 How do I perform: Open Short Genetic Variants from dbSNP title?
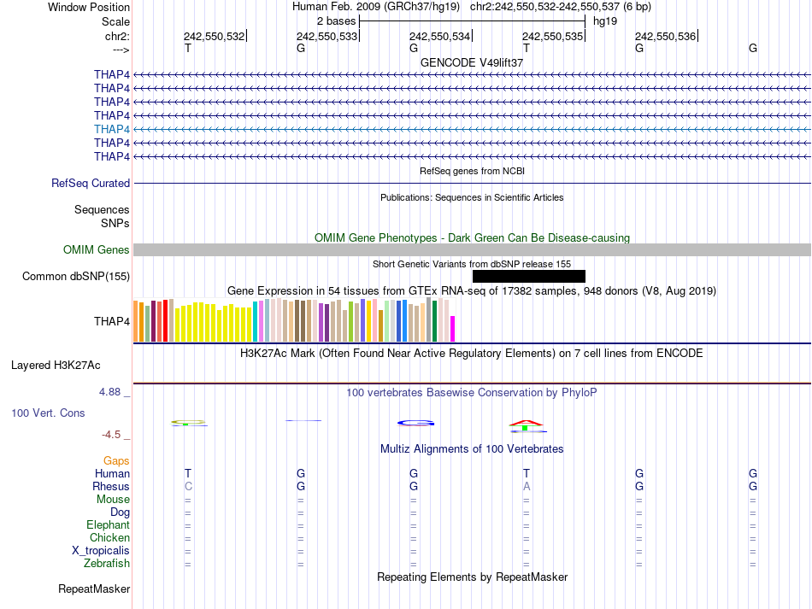click(472, 264)
